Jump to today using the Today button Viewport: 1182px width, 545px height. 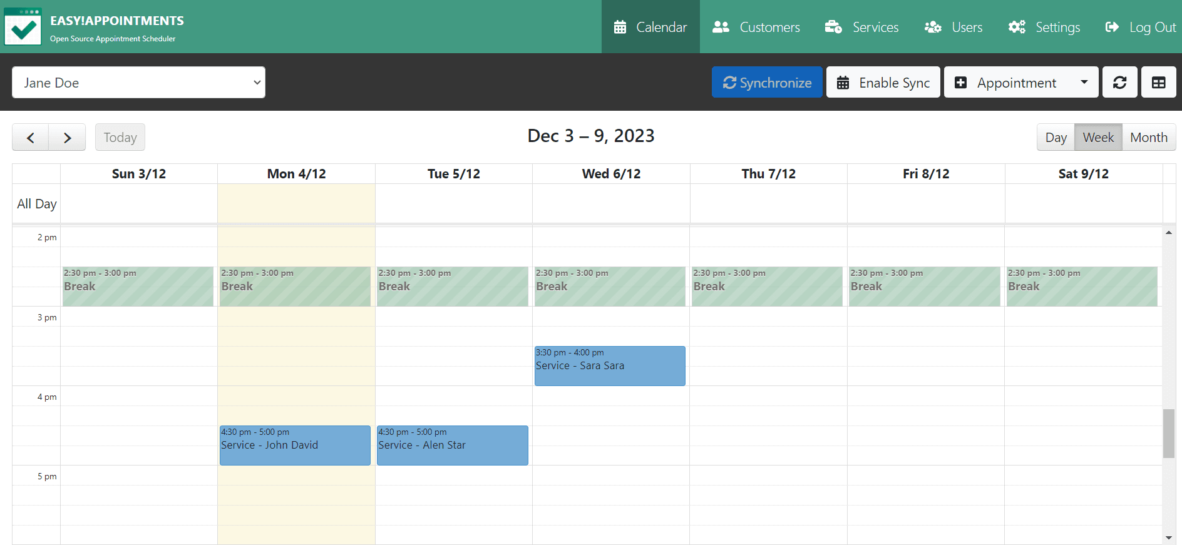120,137
